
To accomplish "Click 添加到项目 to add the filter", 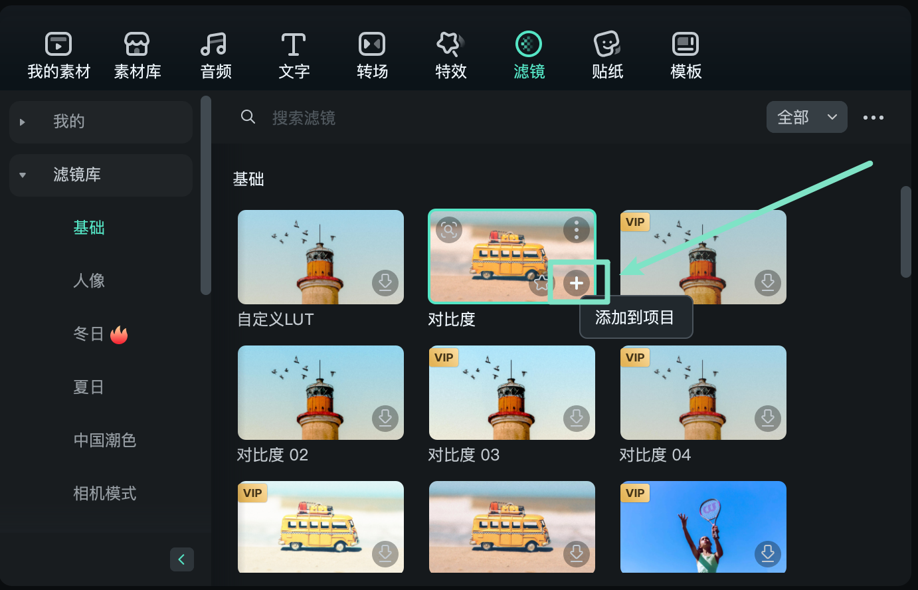I will click(635, 318).
